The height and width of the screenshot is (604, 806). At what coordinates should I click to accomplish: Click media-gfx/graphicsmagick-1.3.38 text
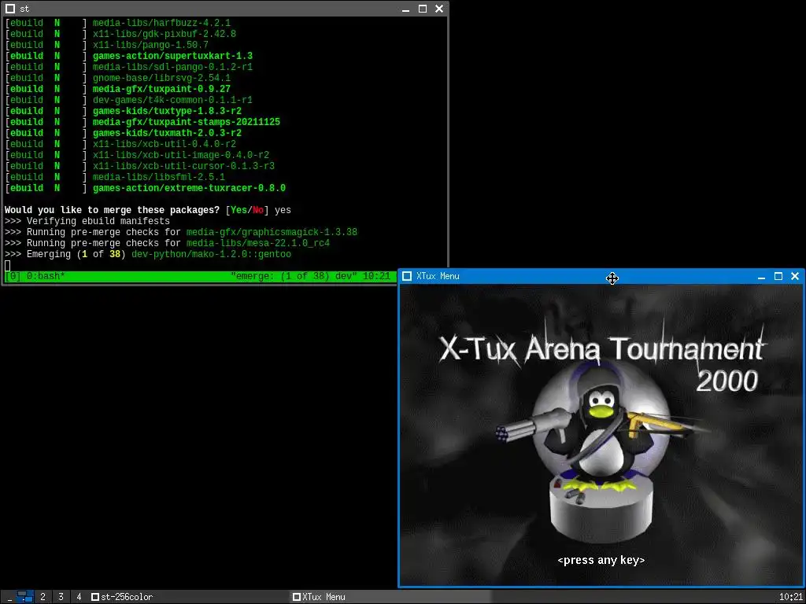point(272,232)
